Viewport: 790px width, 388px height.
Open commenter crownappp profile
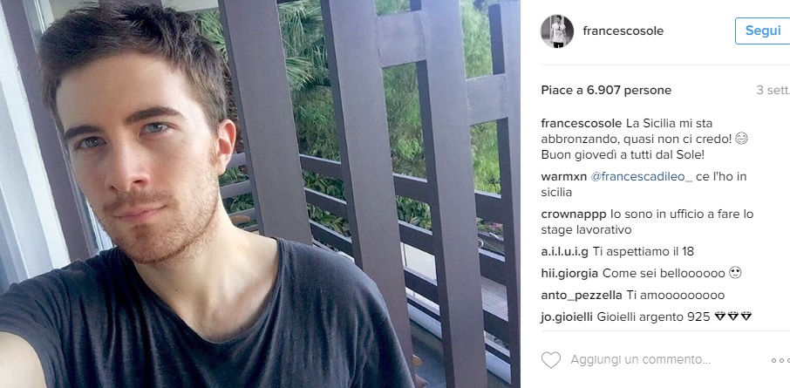coord(574,214)
